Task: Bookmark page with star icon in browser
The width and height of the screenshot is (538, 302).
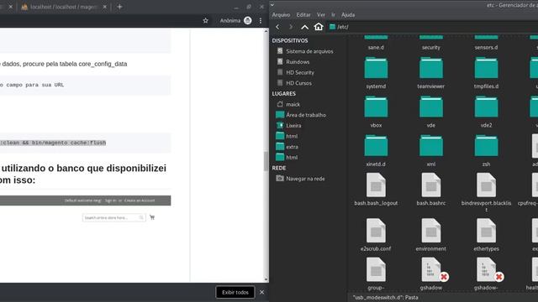Action: 205,20
